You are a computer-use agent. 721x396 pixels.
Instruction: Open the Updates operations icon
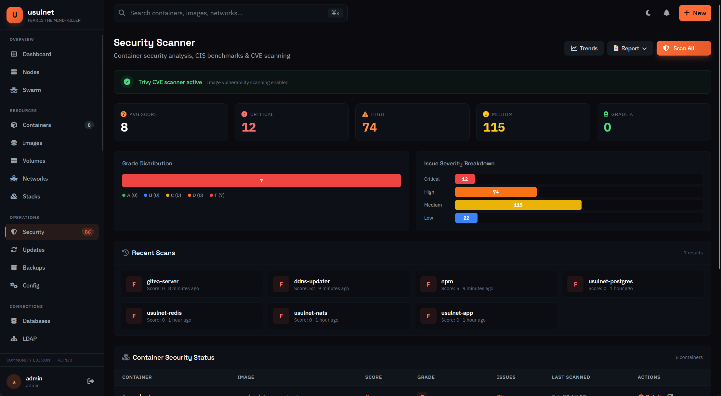pyautogui.click(x=14, y=249)
